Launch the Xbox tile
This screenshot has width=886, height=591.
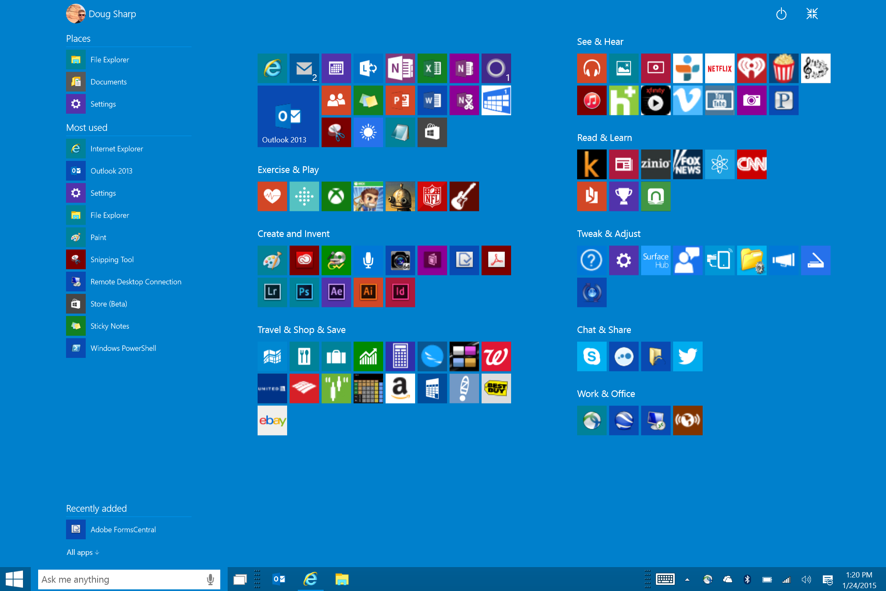click(336, 197)
